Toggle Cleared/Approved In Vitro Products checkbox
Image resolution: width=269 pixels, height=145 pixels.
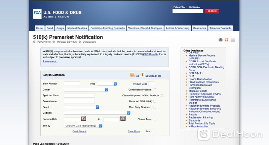[x=161, y=96]
